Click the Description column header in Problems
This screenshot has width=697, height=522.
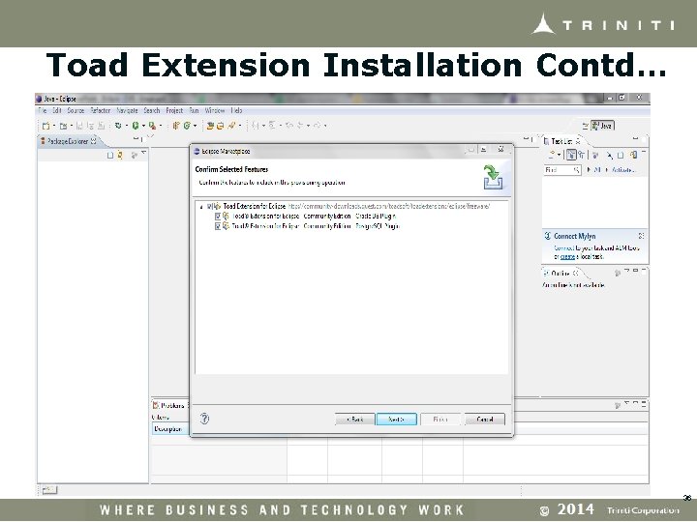point(170,429)
